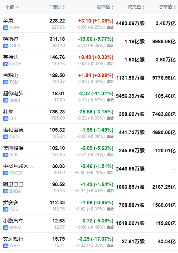This screenshot has width=178, height=253.
Task: Select the 超微电脑 SMCI row
Action: click(89, 96)
